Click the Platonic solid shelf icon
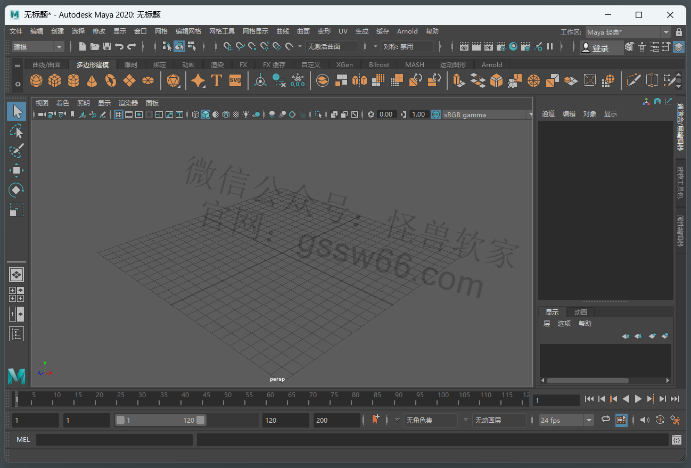Image resolution: width=691 pixels, height=468 pixels. 173,80
